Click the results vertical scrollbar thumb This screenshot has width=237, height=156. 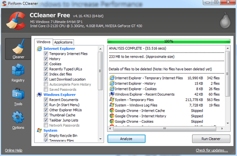click(x=228, y=74)
